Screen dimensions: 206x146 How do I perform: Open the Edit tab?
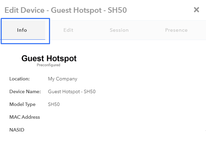[68, 30]
